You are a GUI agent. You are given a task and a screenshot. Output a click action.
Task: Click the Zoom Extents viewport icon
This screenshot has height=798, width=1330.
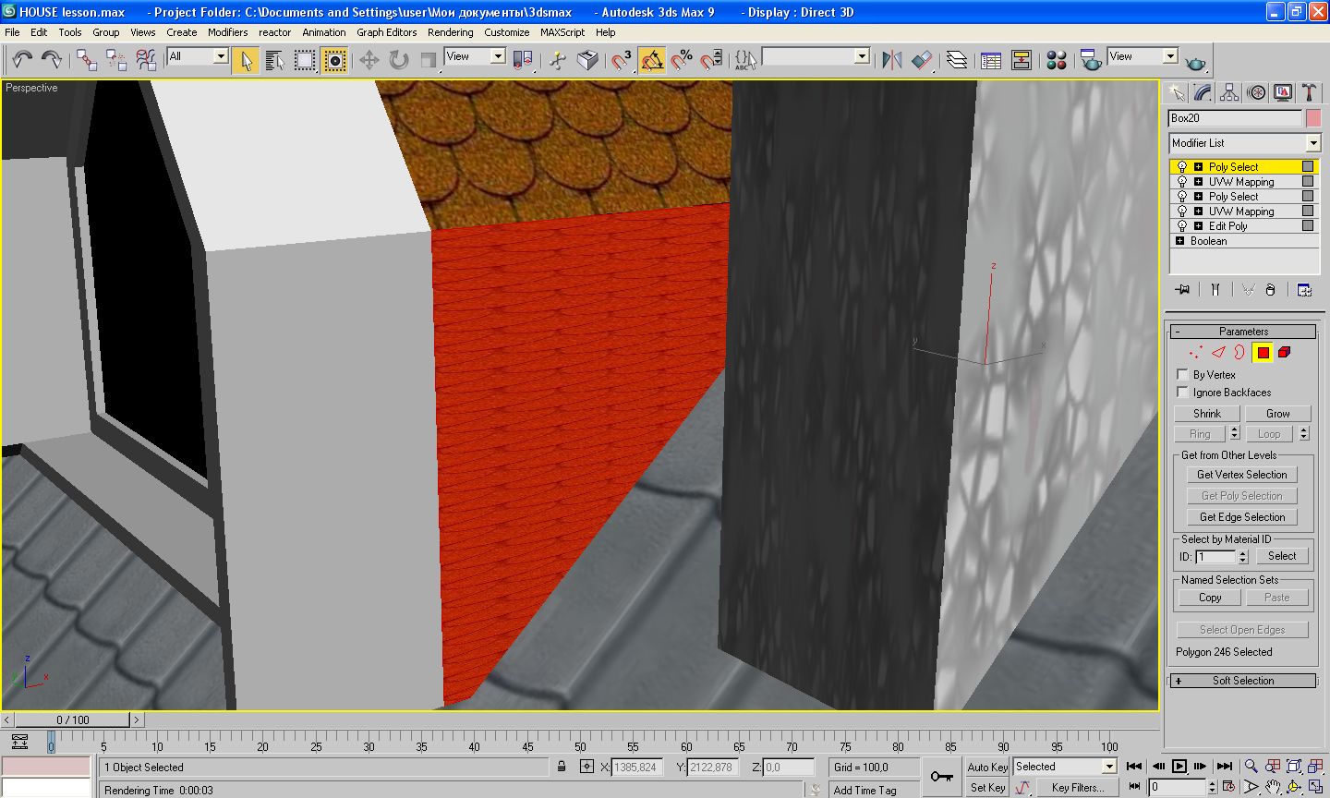[x=1293, y=766]
